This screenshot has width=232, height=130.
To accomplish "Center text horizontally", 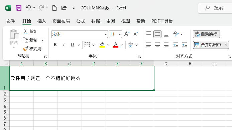I will 157,45.
